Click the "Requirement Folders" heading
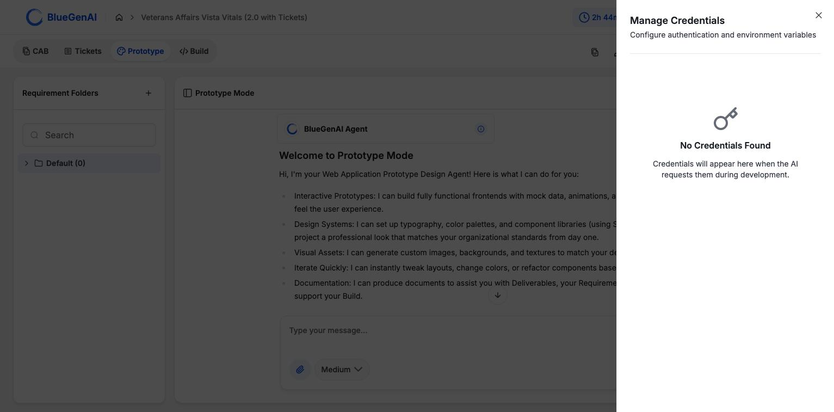834x412 pixels. (x=60, y=93)
